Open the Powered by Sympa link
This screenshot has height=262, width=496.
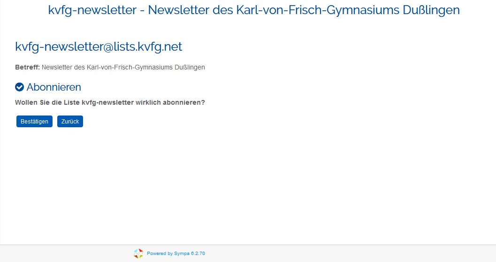click(x=176, y=254)
